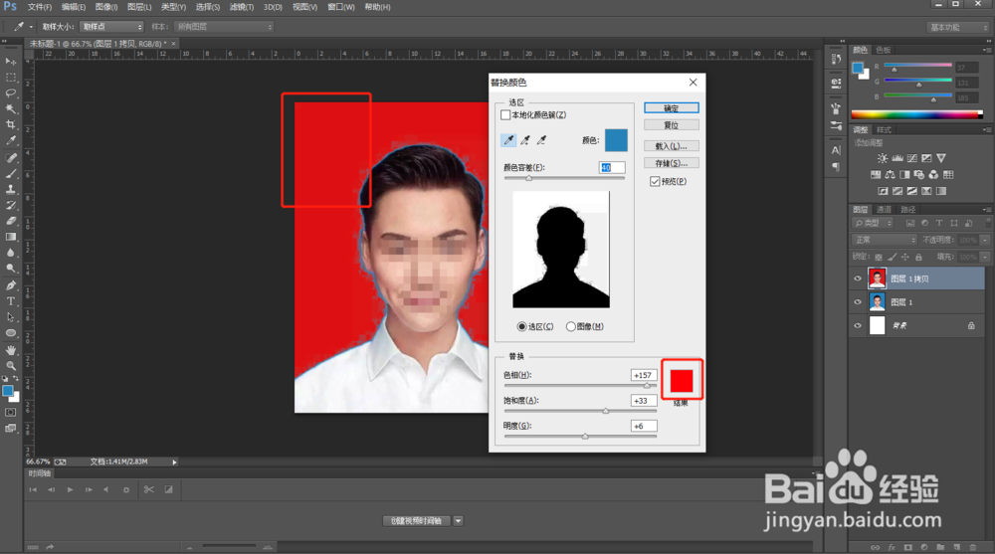This screenshot has height=554, width=995.
Task: Add a Levels adjustment
Action: [897, 158]
